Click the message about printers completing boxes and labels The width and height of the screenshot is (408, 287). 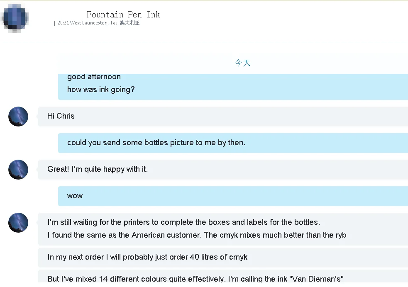click(x=183, y=222)
